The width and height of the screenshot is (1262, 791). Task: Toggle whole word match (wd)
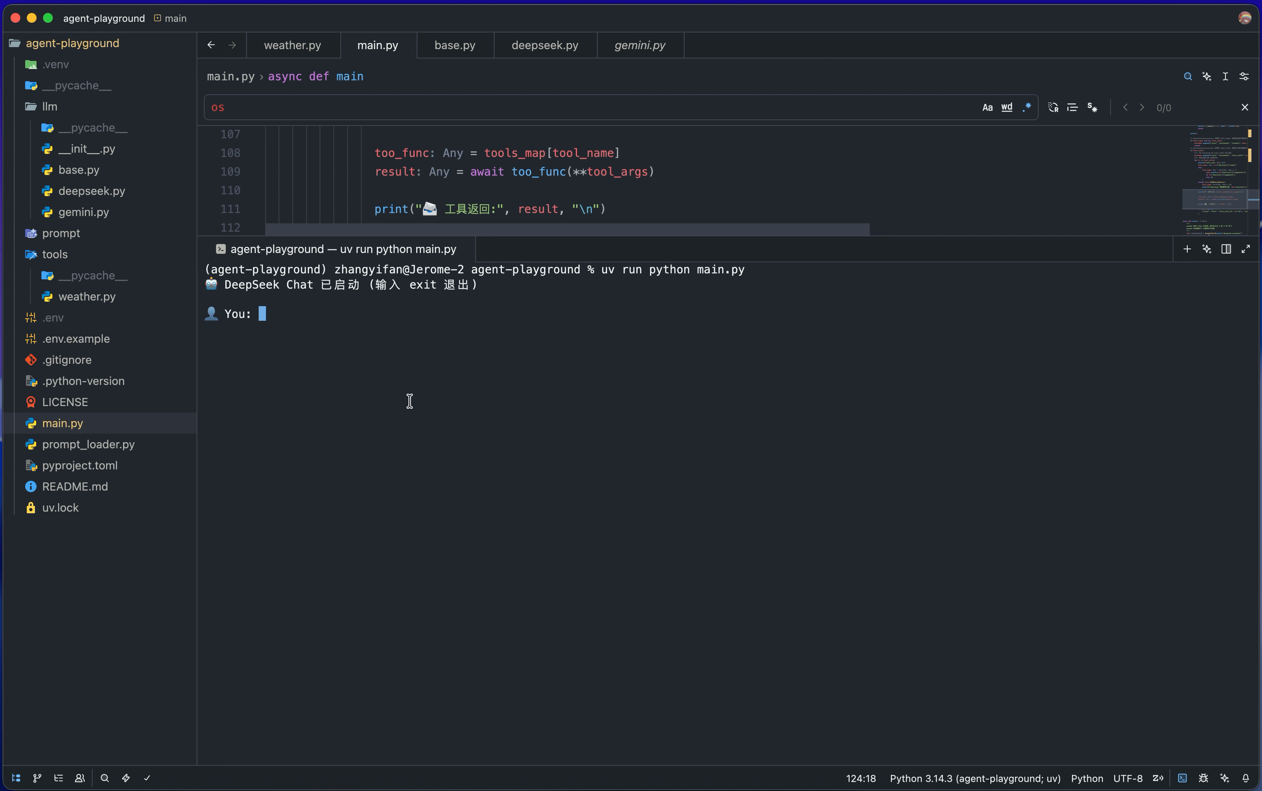1007,107
